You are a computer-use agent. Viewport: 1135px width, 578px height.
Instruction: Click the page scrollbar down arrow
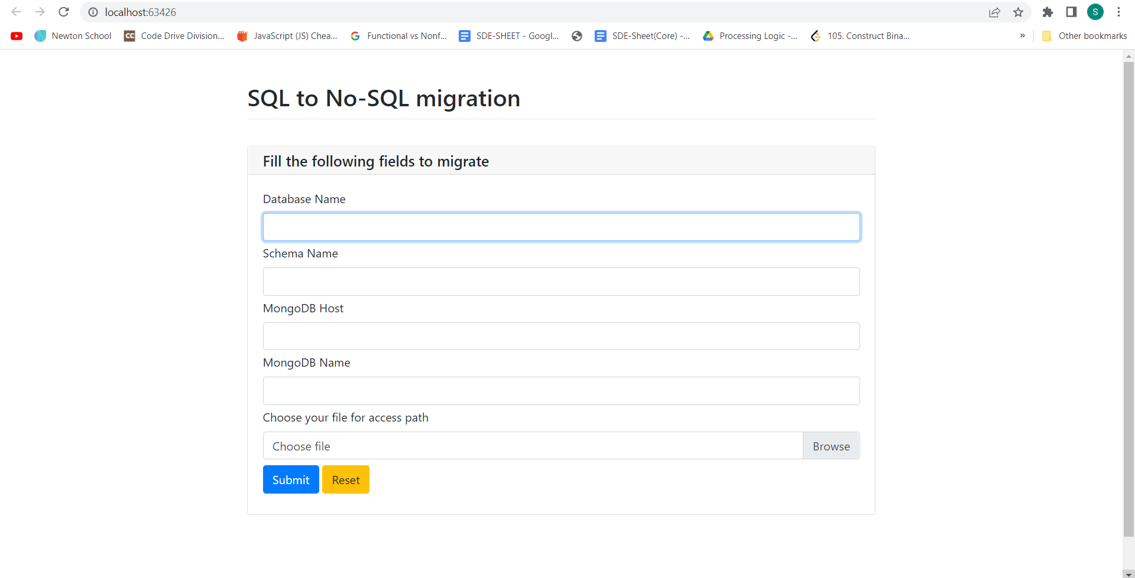1128,573
